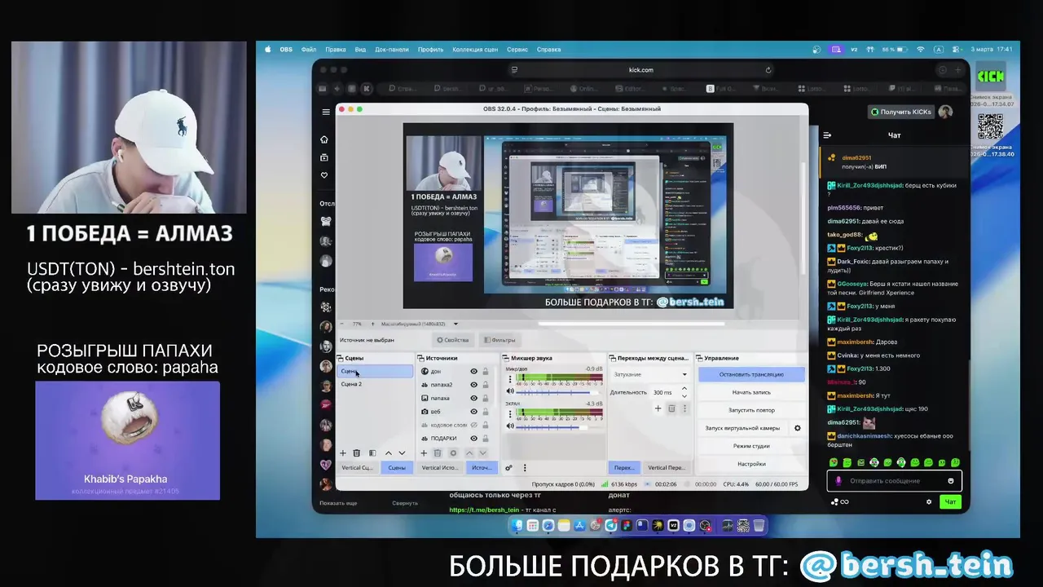Open the Вид menu
Viewport: 1043px width, 587px height.
coord(360,50)
